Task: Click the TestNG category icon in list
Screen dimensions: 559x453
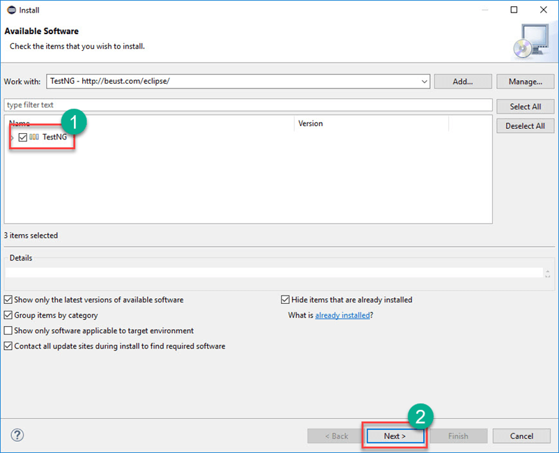Action: coord(33,137)
